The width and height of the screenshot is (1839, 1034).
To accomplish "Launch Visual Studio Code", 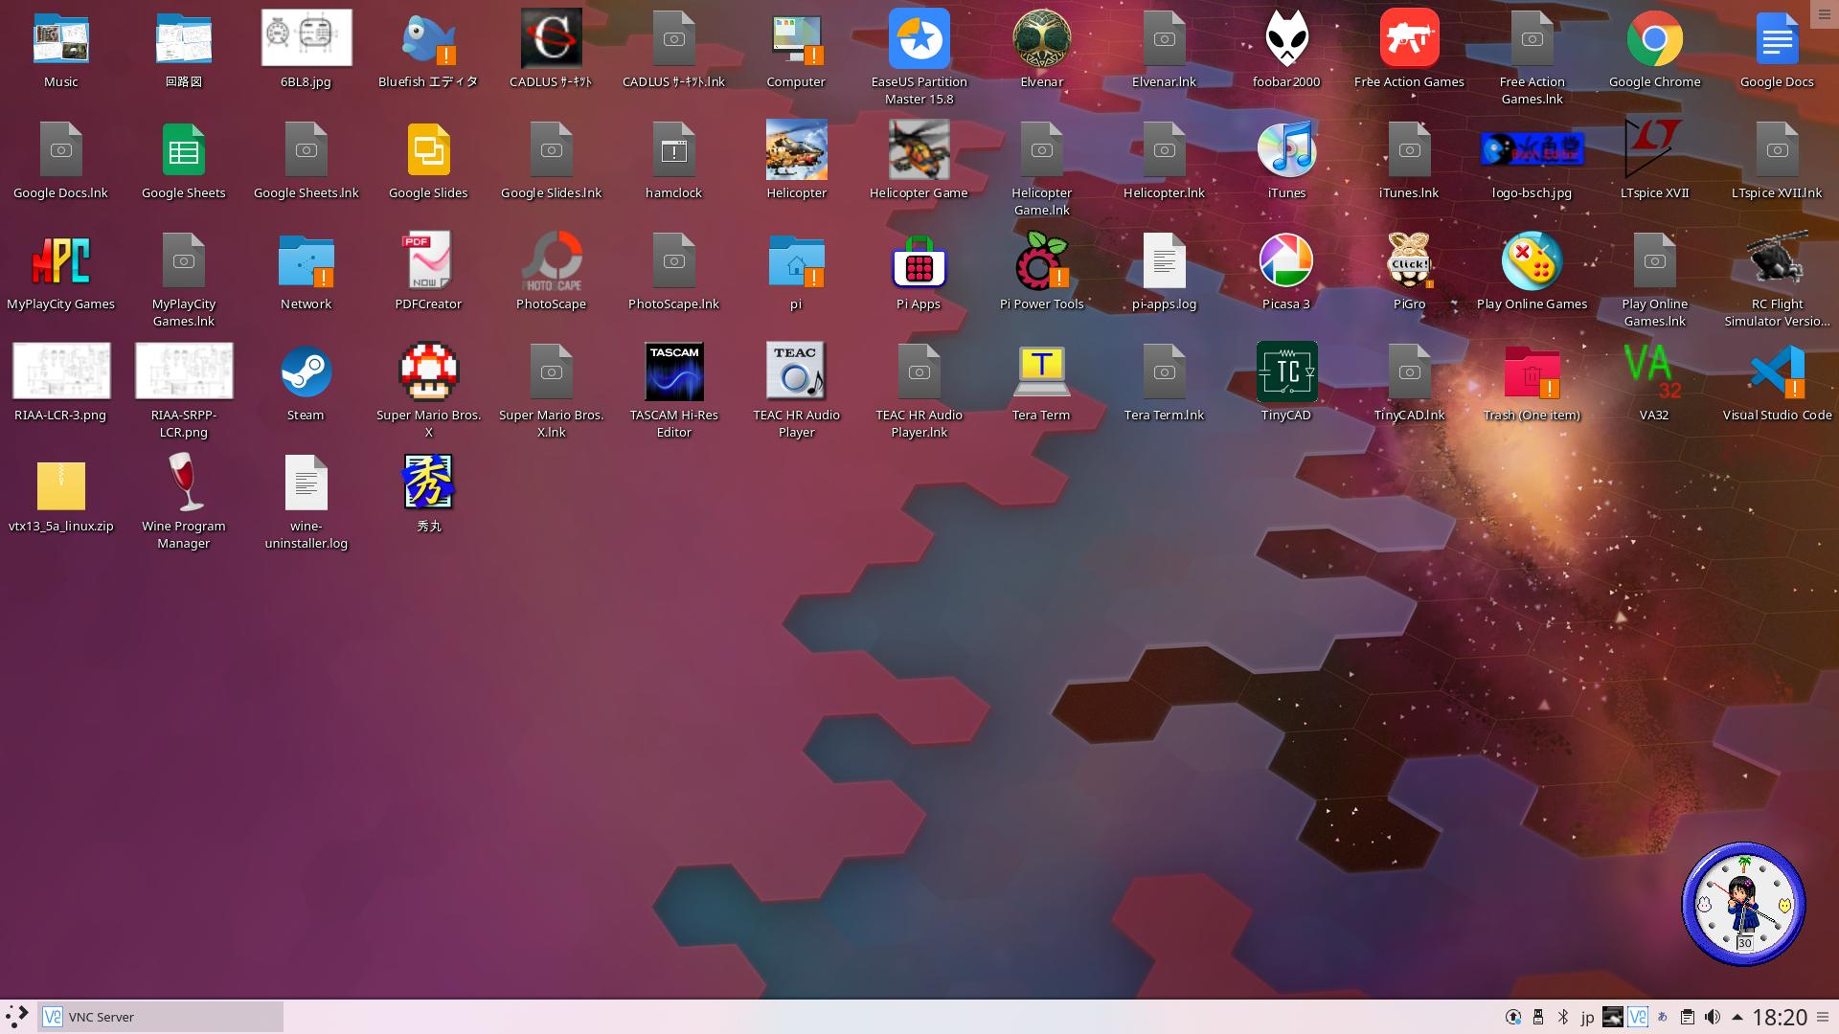I will [x=1777, y=371].
